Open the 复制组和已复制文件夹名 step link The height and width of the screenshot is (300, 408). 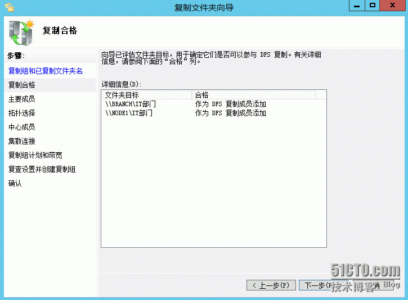click(x=45, y=71)
